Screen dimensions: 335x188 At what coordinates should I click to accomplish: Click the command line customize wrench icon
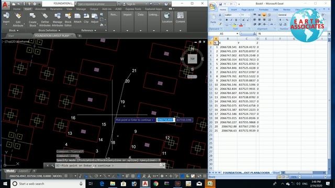point(52,166)
